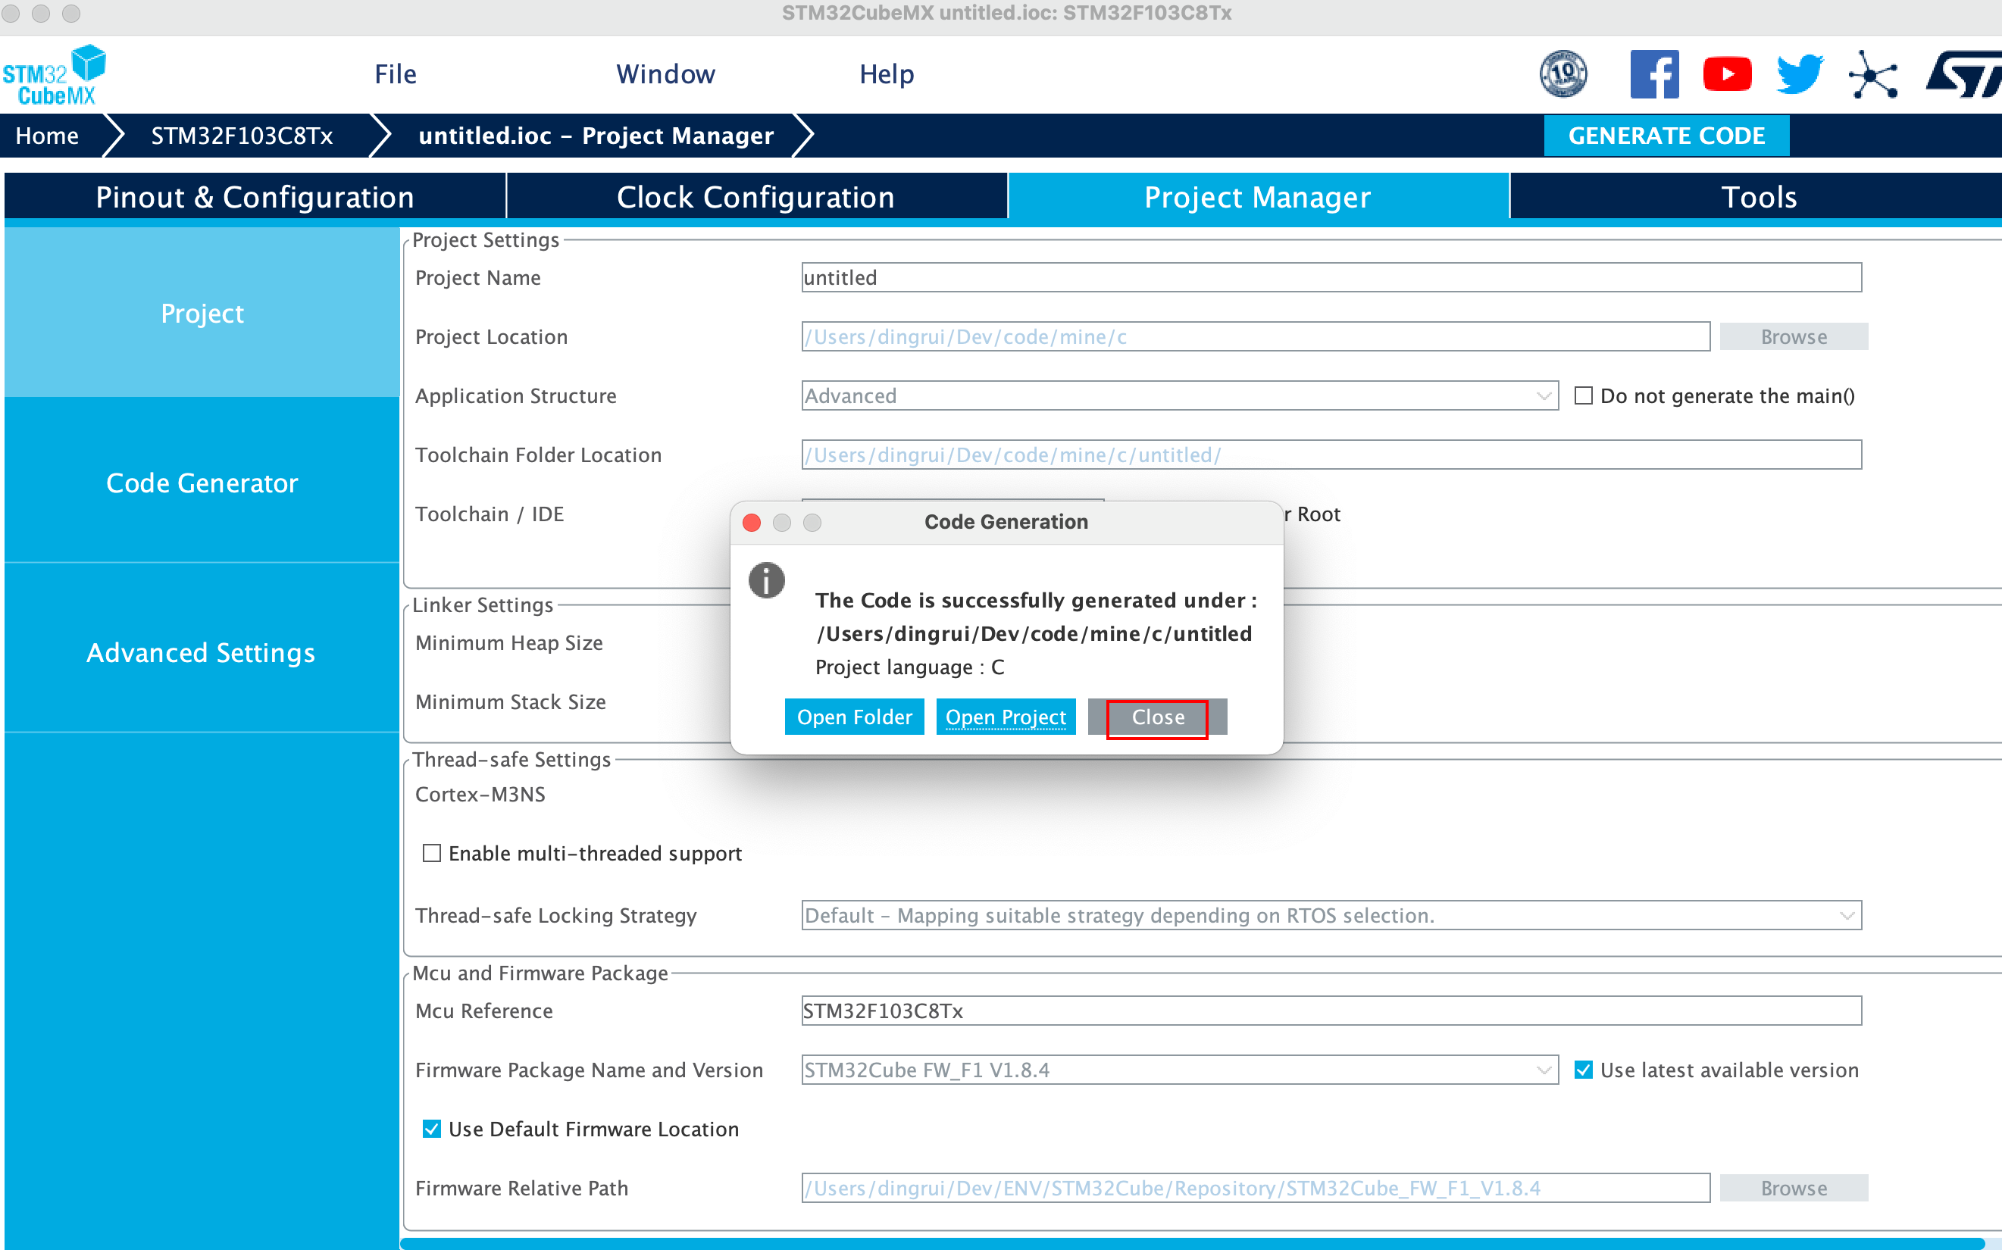
Task: Click the info icon in dialog
Action: [766, 580]
